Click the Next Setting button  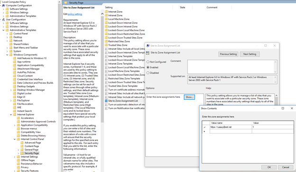[250, 54]
